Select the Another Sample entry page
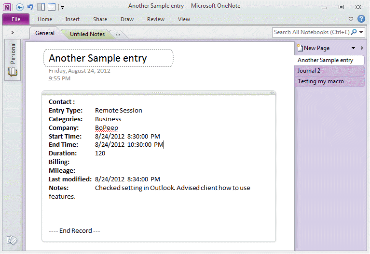This screenshot has height=254, width=370. (329, 60)
